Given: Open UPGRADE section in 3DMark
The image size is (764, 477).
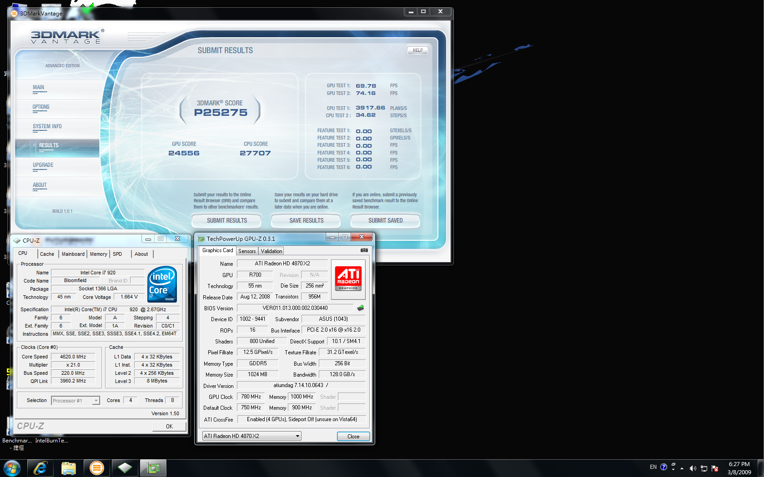Looking at the screenshot, I should click(x=57, y=167).
